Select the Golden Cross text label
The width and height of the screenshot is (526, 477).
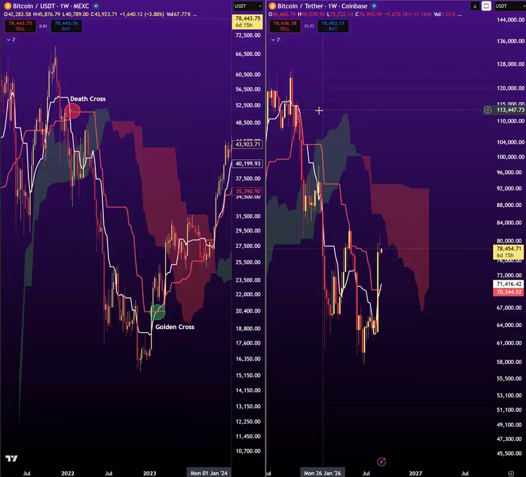pos(175,327)
